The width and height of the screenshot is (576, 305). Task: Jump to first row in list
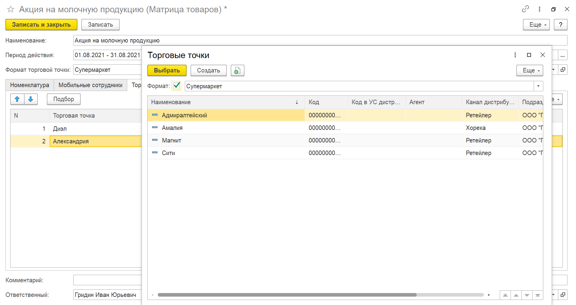point(505,295)
